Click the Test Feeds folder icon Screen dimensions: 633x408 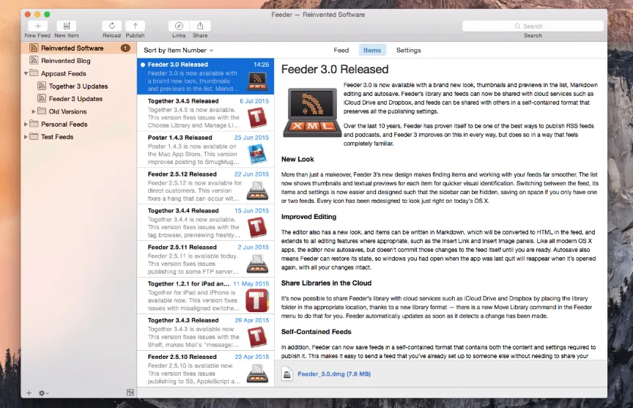click(x=34, y=136)
